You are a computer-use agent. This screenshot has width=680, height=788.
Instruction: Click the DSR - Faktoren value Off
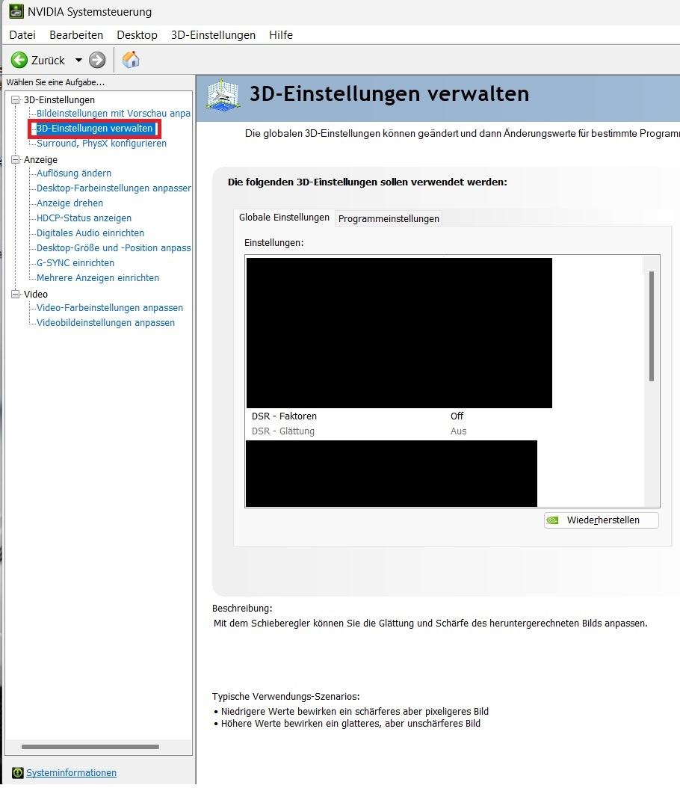point(457,416)
